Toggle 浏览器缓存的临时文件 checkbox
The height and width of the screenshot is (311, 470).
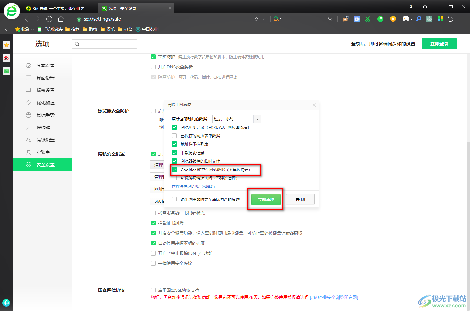[174, 161]
